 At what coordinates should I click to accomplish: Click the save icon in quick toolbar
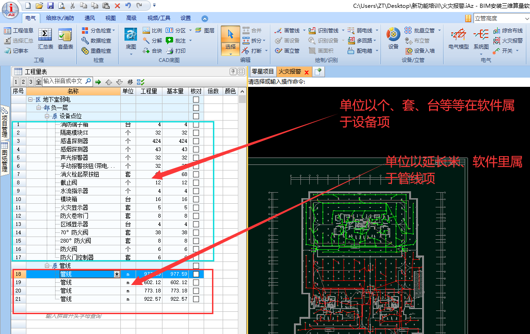click(x=50, y=6)
